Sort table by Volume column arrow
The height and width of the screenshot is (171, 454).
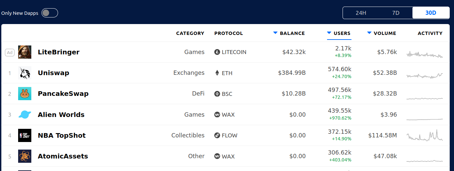[369, 33]
